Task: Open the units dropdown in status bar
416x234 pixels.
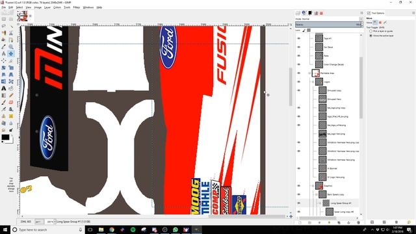Action: point(39,222)
